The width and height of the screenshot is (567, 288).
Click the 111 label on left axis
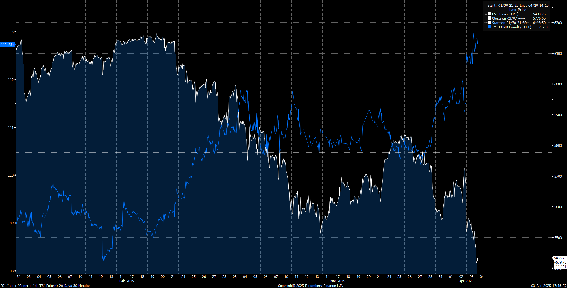(11, 128)
